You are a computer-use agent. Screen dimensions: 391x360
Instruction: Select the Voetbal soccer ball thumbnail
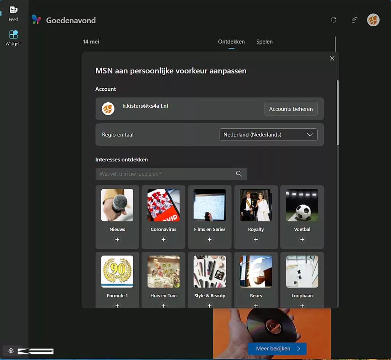[x=302, y=205]
